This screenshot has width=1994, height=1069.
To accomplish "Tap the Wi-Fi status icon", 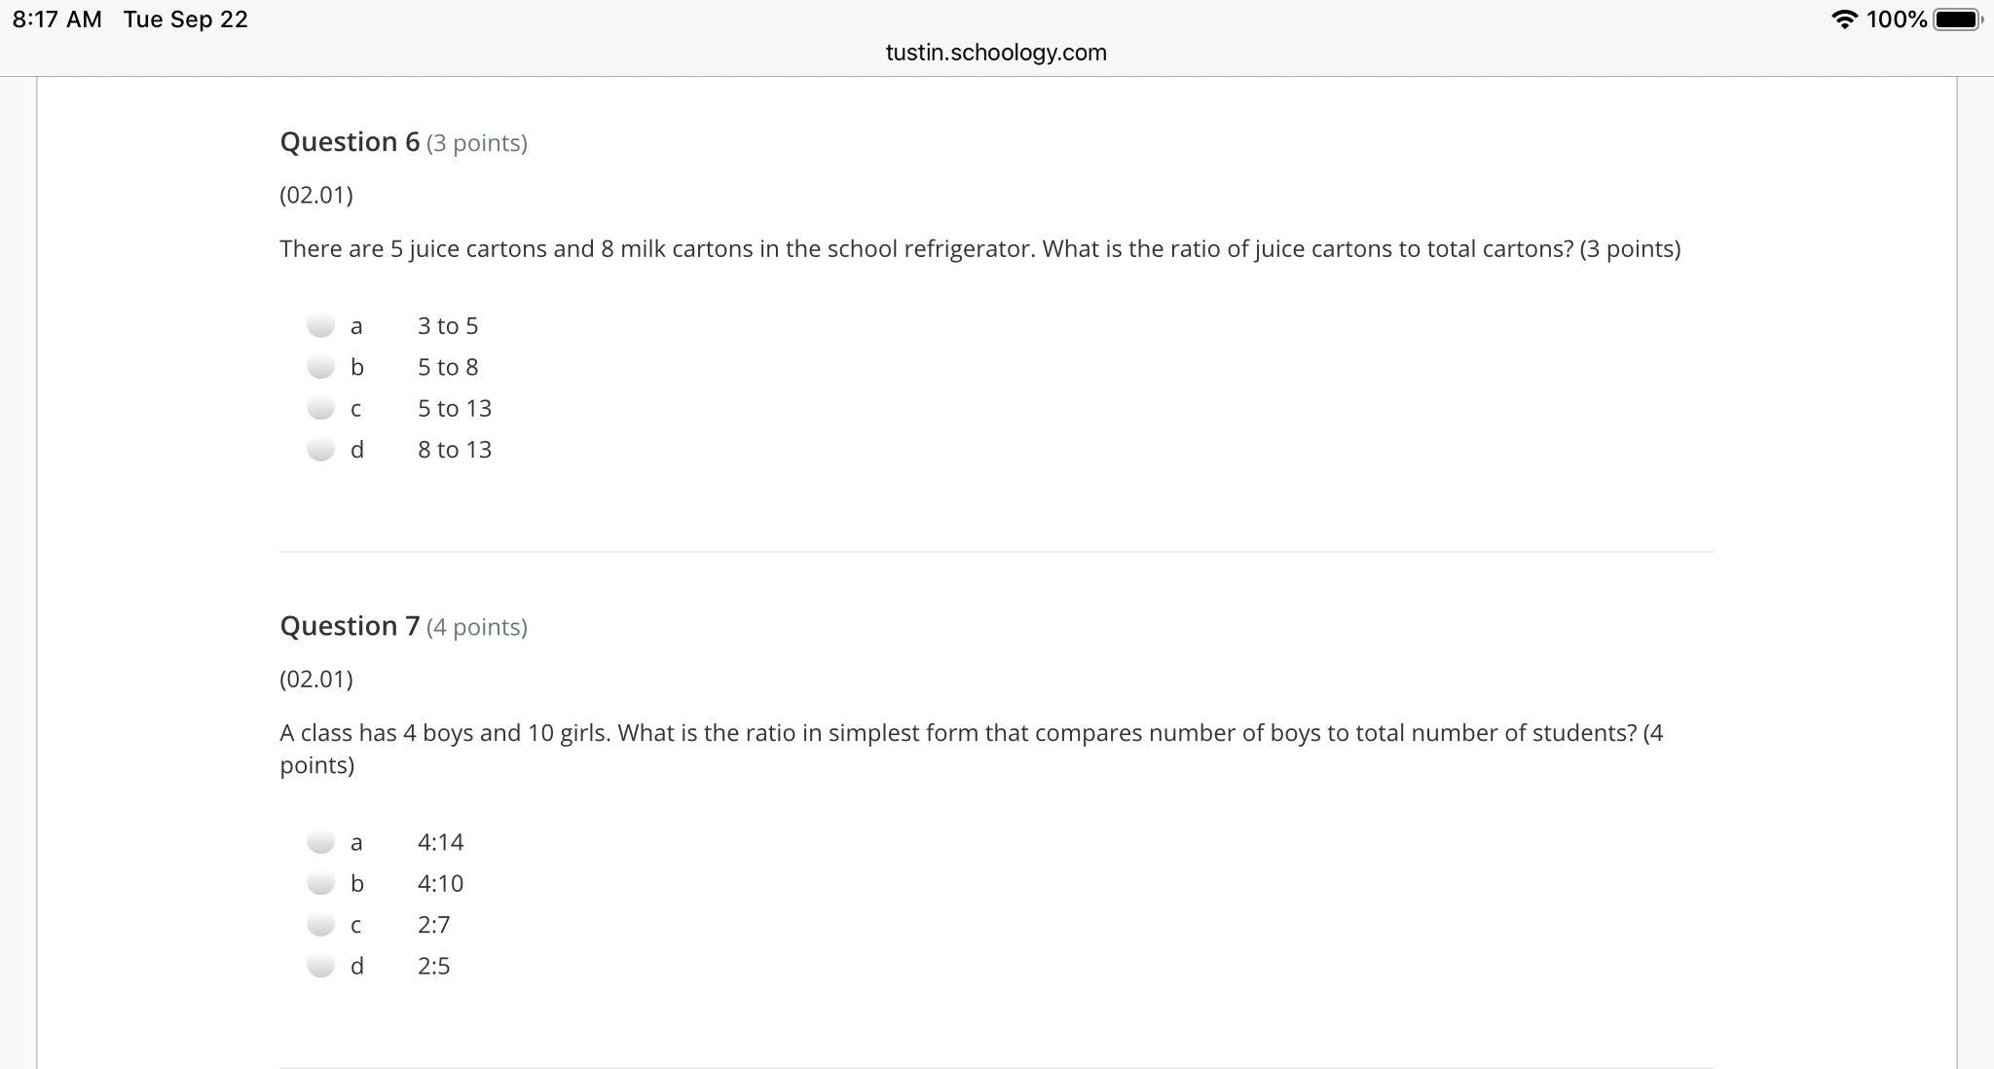I will pyautogui.click(x=1844, y=19).
